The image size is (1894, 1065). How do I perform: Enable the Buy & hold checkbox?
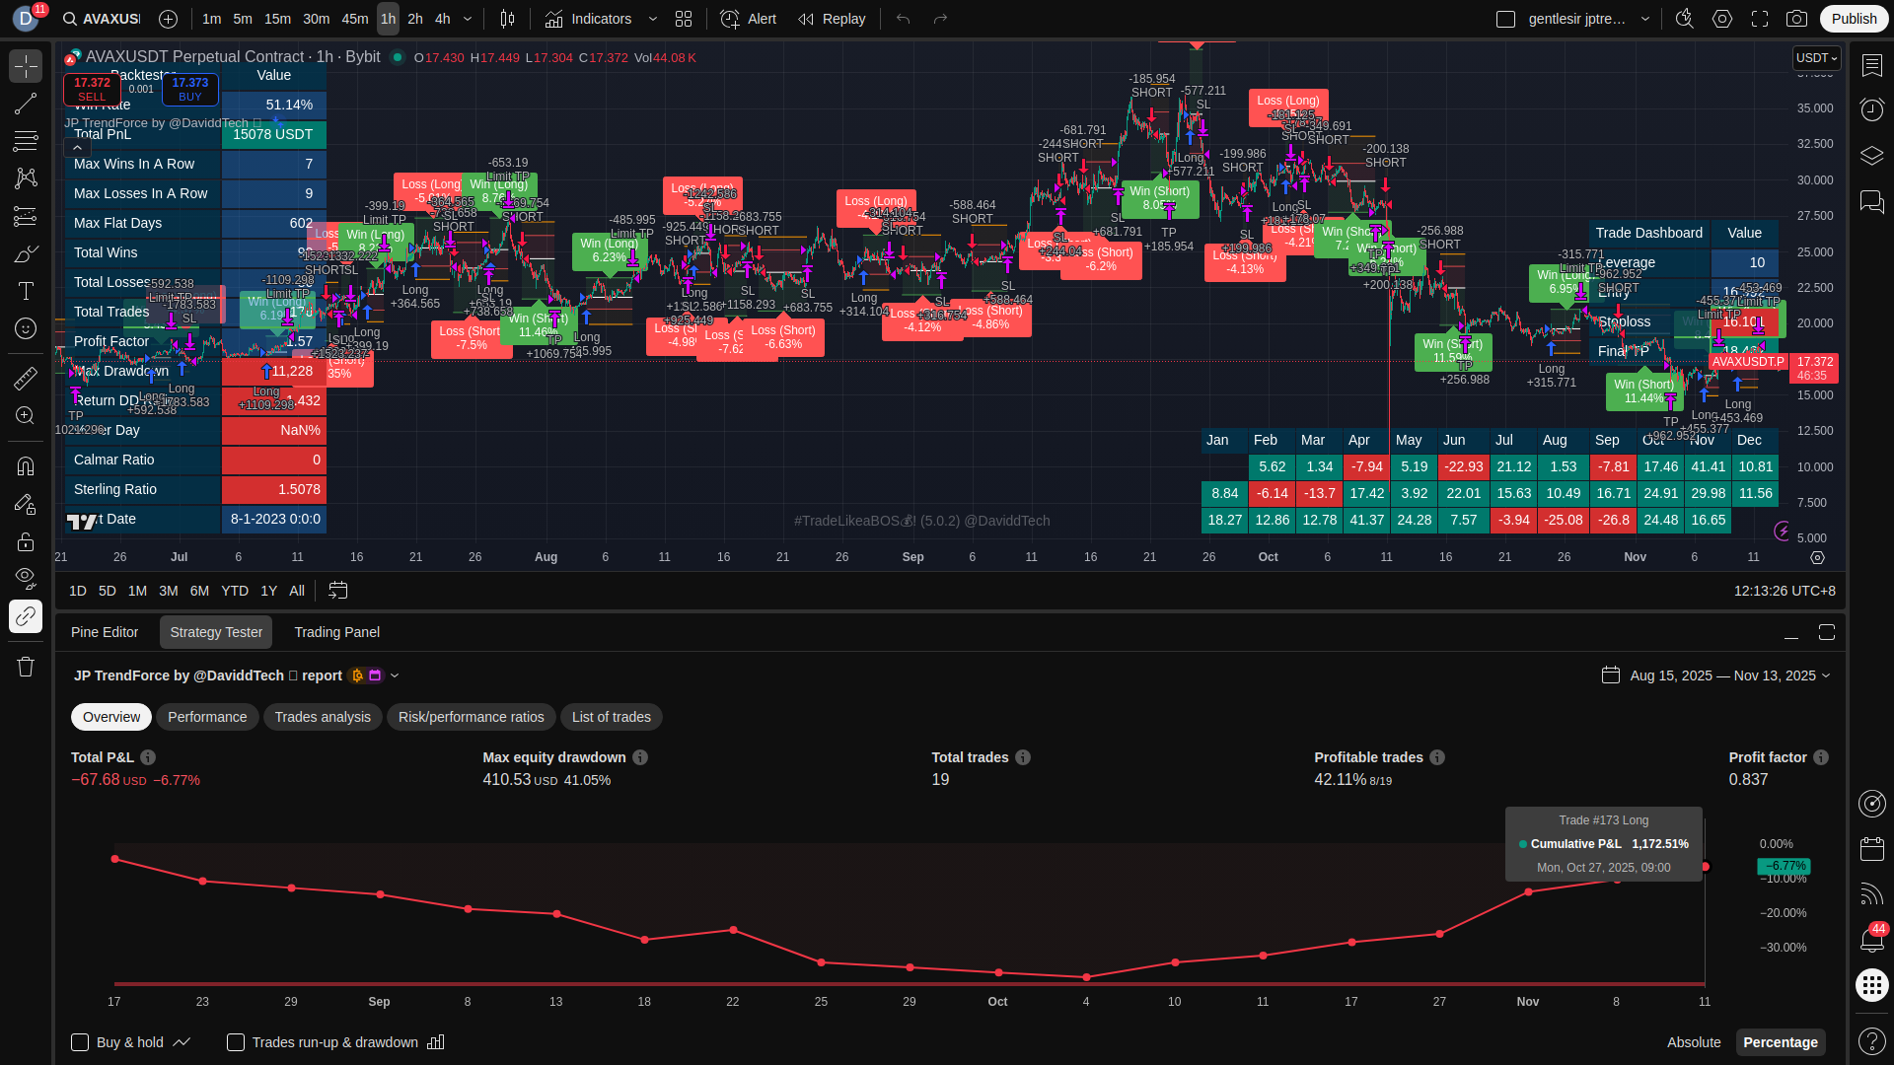click(x=81, y=1042)
